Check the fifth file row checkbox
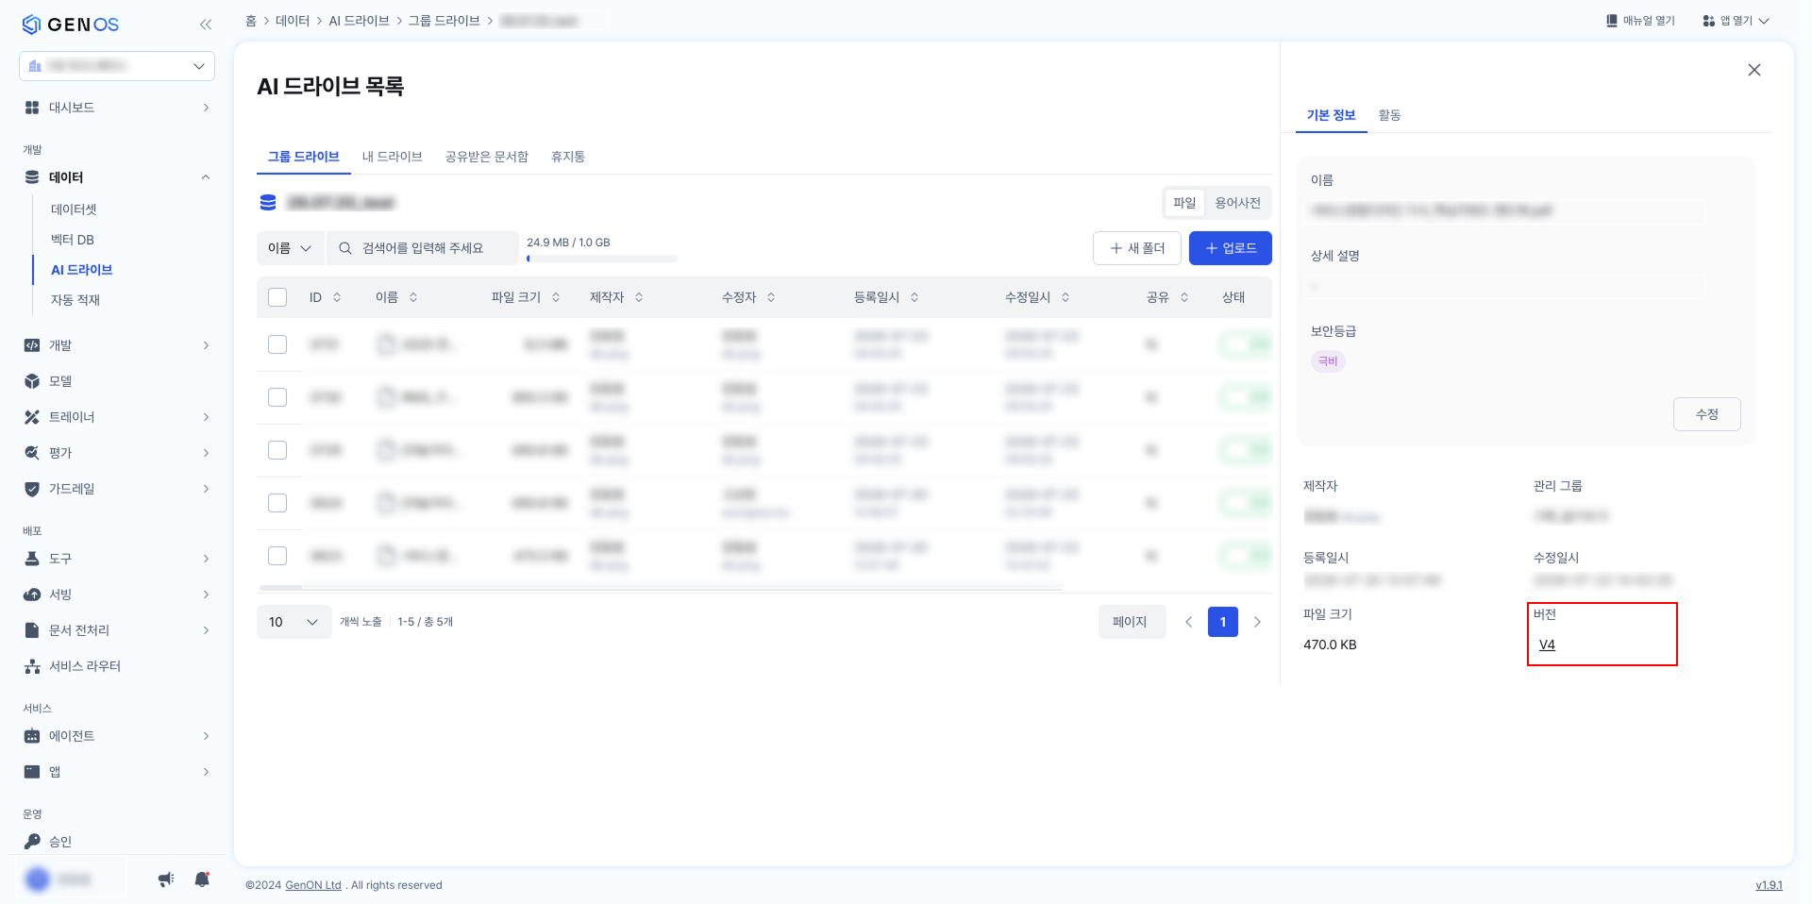The width and height of the screenshot is (1812, 904). coord(277,556)
